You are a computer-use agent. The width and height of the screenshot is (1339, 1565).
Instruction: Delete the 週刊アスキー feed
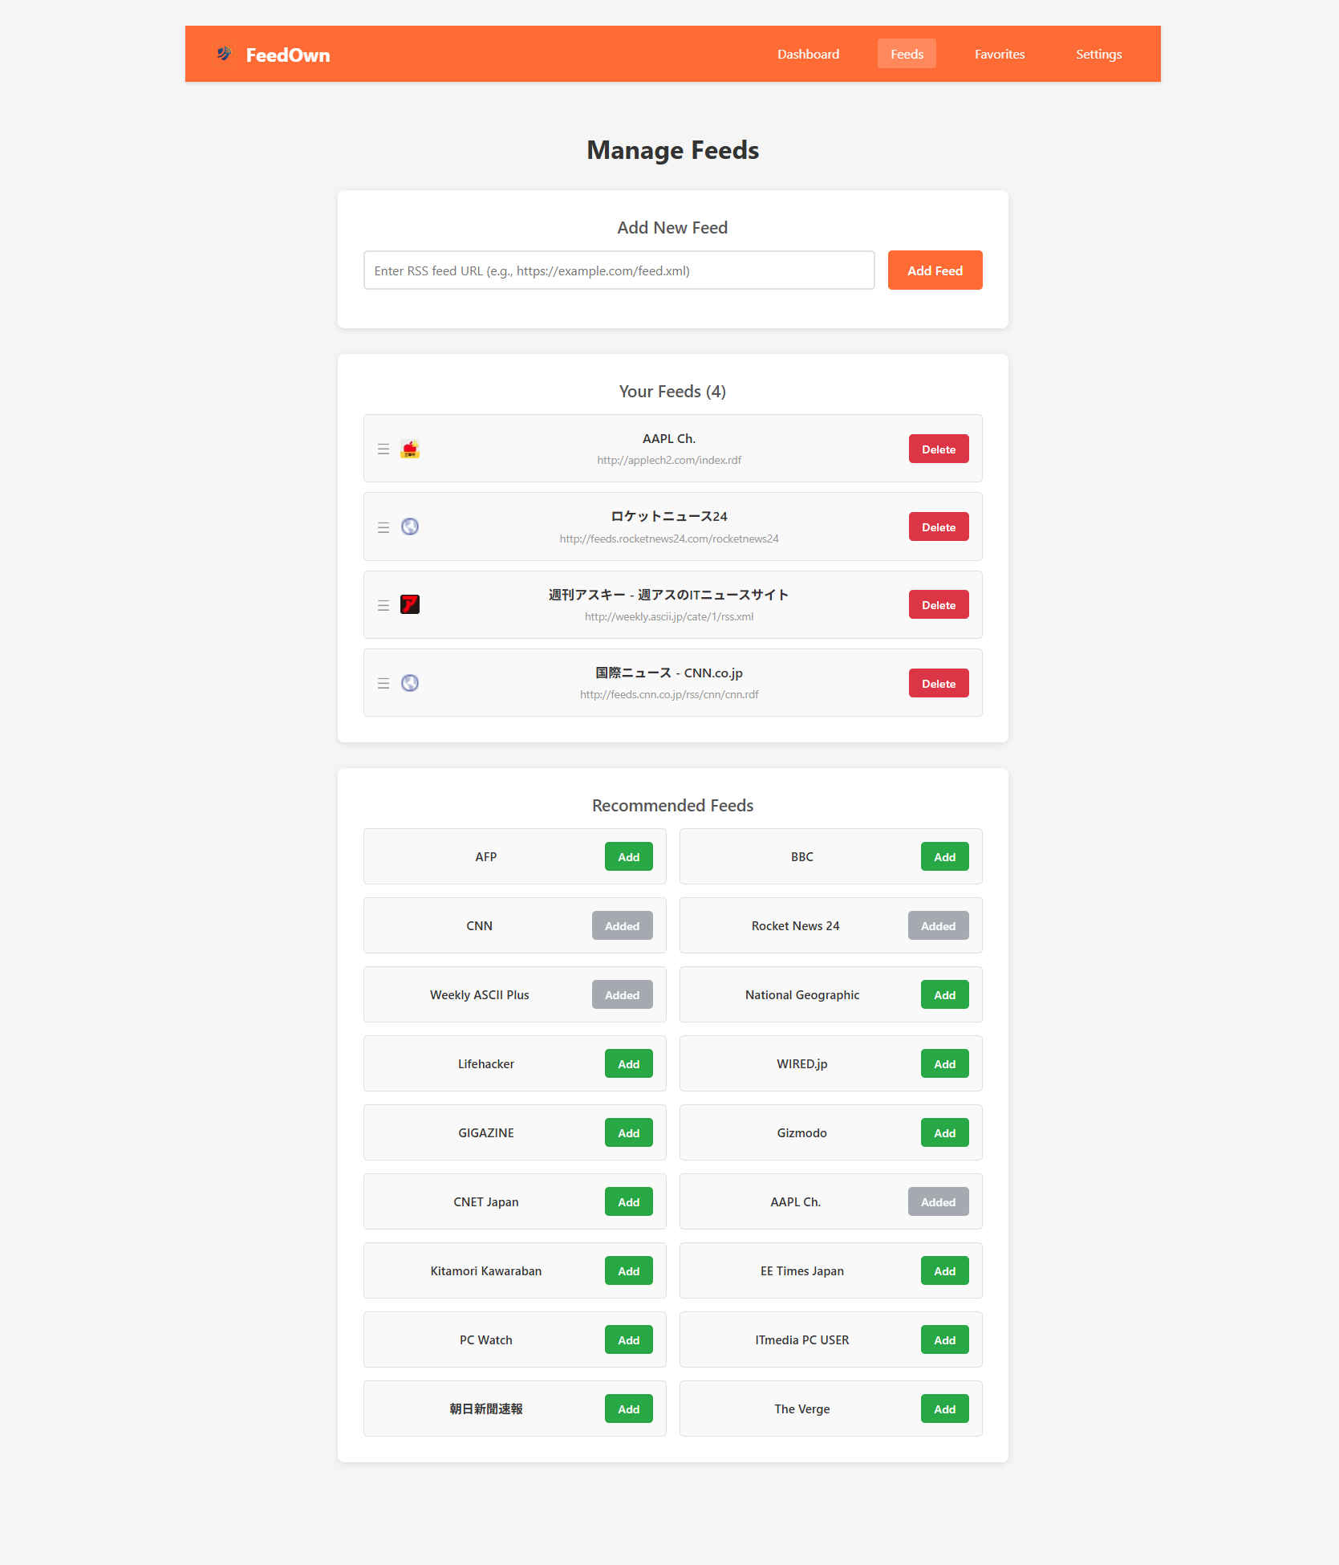pyautogui.click(x=939, y=605)
